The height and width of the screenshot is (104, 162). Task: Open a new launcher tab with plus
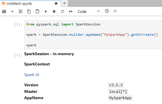[x=64, y=3]
